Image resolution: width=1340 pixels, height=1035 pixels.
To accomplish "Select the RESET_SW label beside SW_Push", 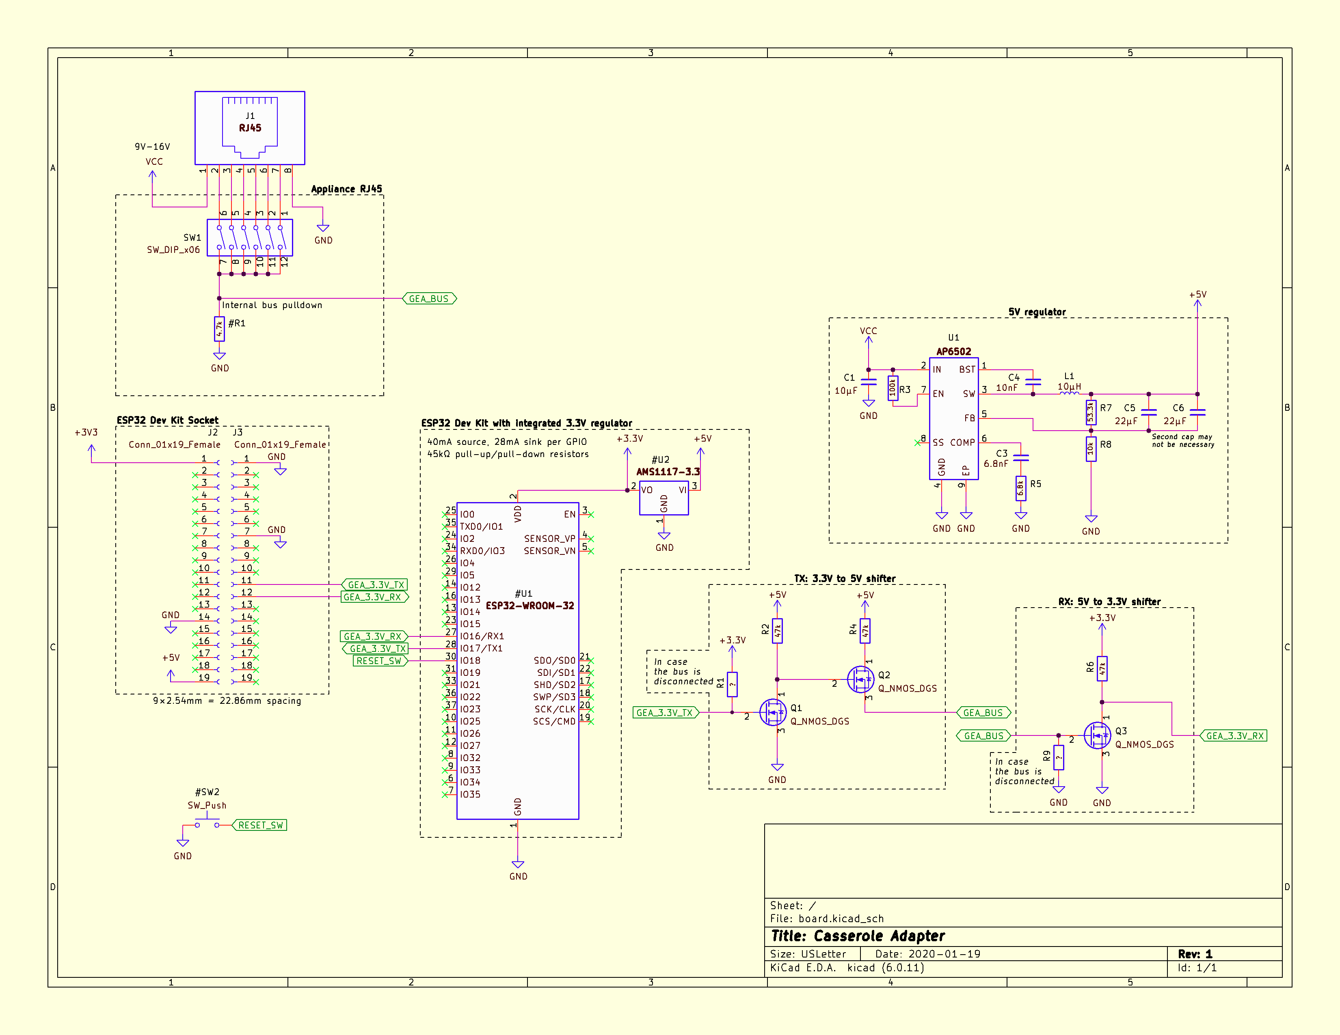I will coord(260,825).
